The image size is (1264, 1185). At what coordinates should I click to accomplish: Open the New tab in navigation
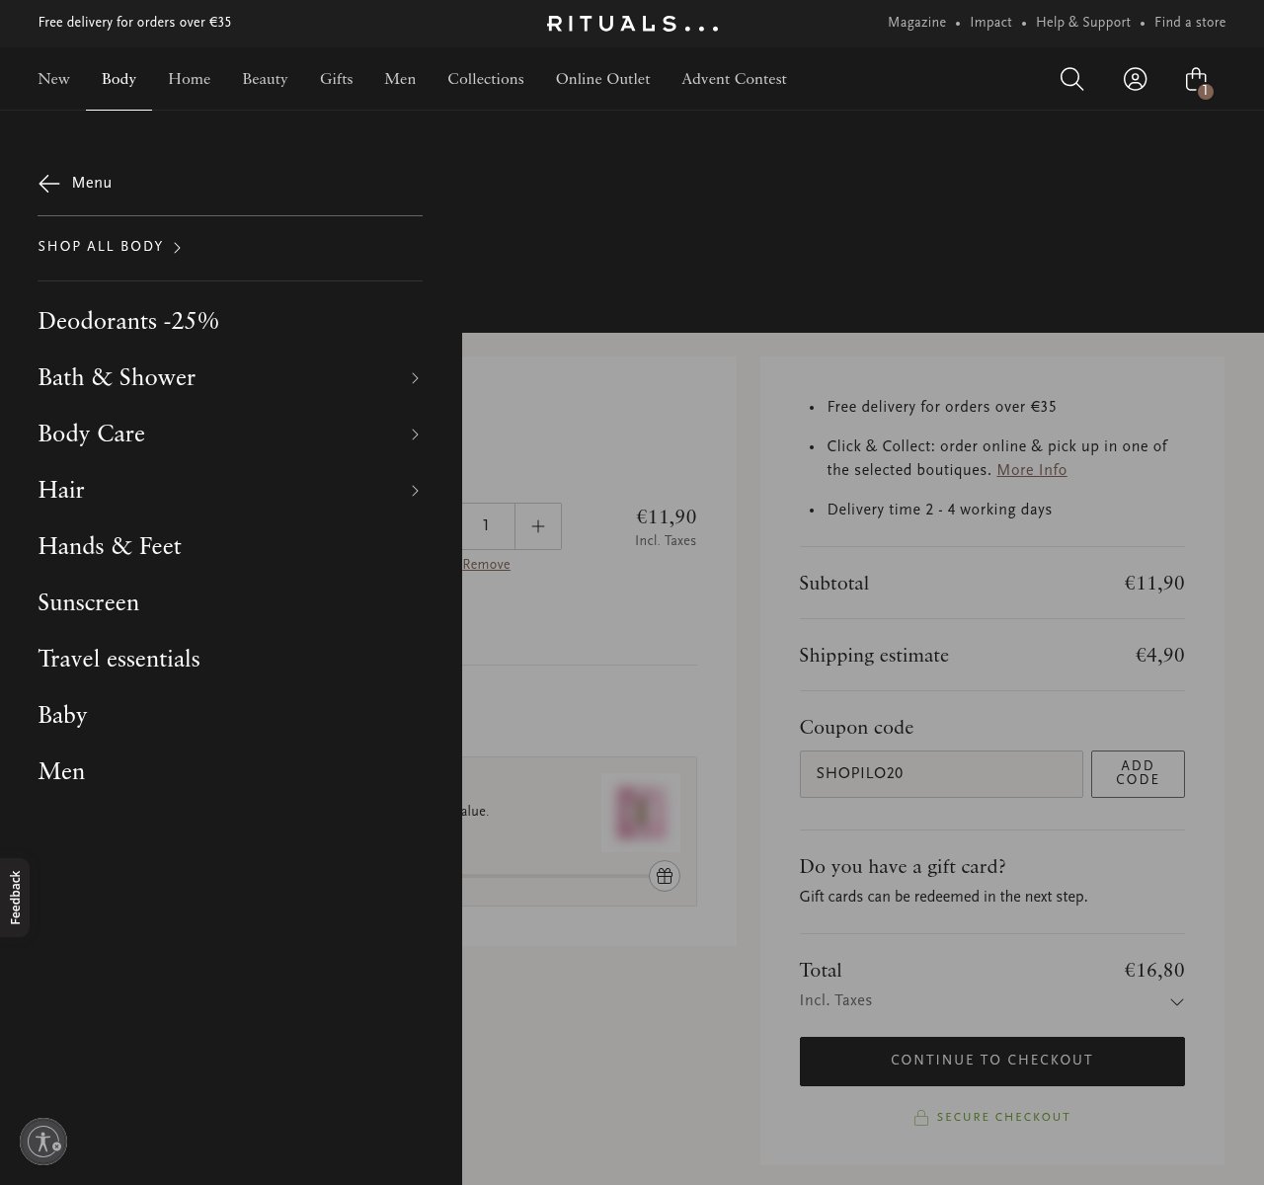[53, 79]
